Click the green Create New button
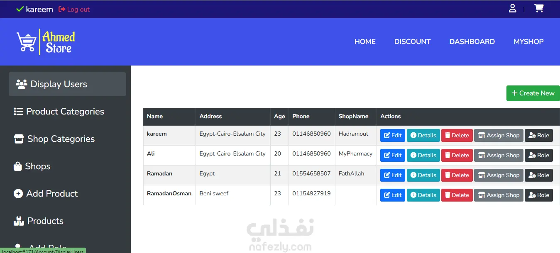560x253 pixels. click(533, 93)
